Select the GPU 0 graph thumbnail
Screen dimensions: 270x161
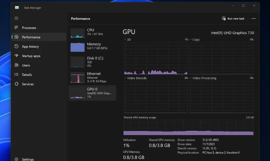click(x=77, y=93)
